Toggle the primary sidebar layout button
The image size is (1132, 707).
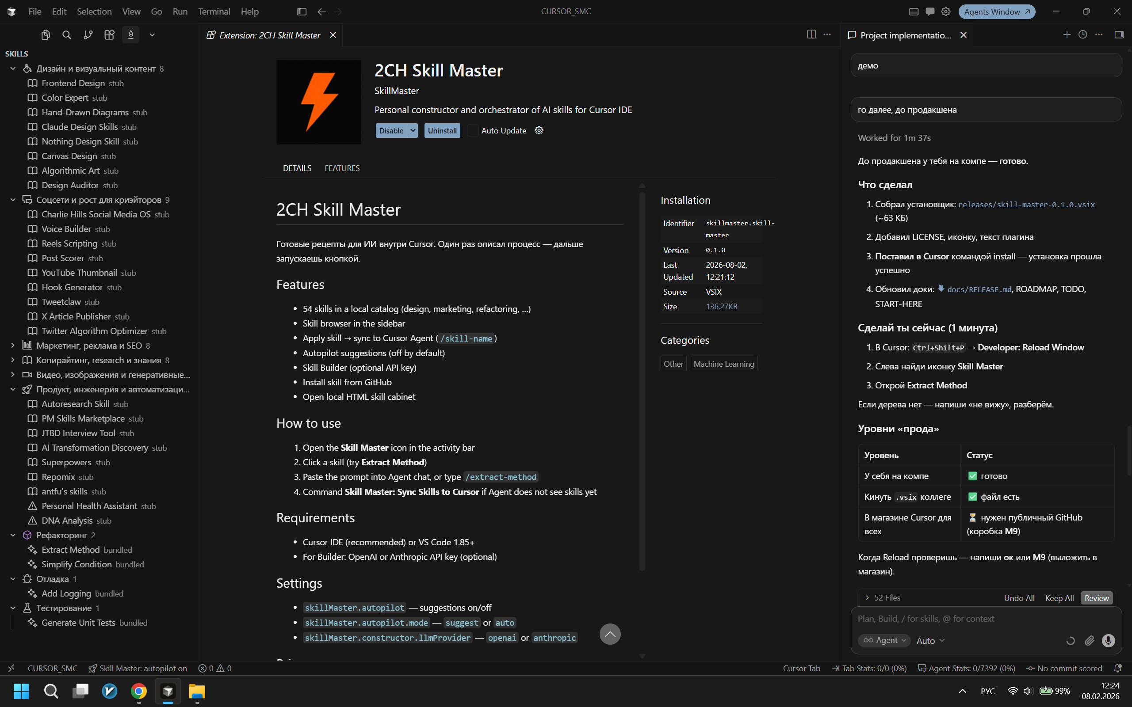click(x=302, y=11)
